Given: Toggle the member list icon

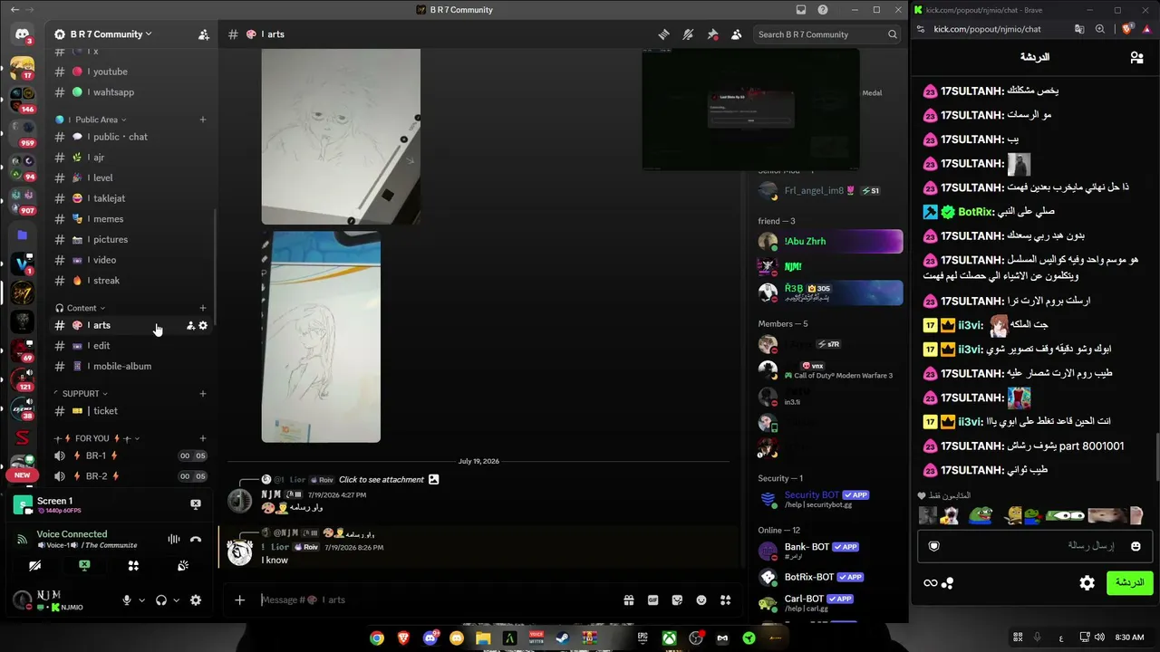Looking at the screenshot, I should 737,34.
